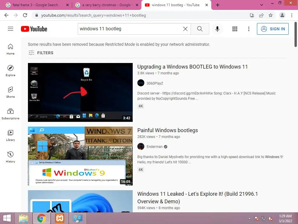Click the install app icon in address bar
Image resolution: width=298 pixels, height=224 pixels.
tap(252, 15)
